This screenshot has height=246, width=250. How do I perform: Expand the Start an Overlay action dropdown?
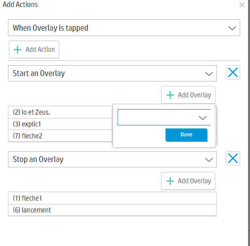(112, 73)
